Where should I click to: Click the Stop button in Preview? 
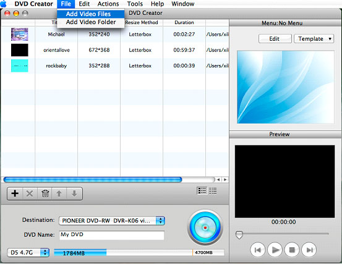292,250
